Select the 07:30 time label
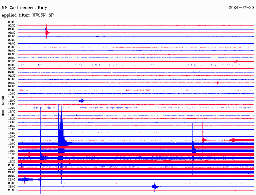The width and height of the screenshot is (256, 195). tap(11, 75)
